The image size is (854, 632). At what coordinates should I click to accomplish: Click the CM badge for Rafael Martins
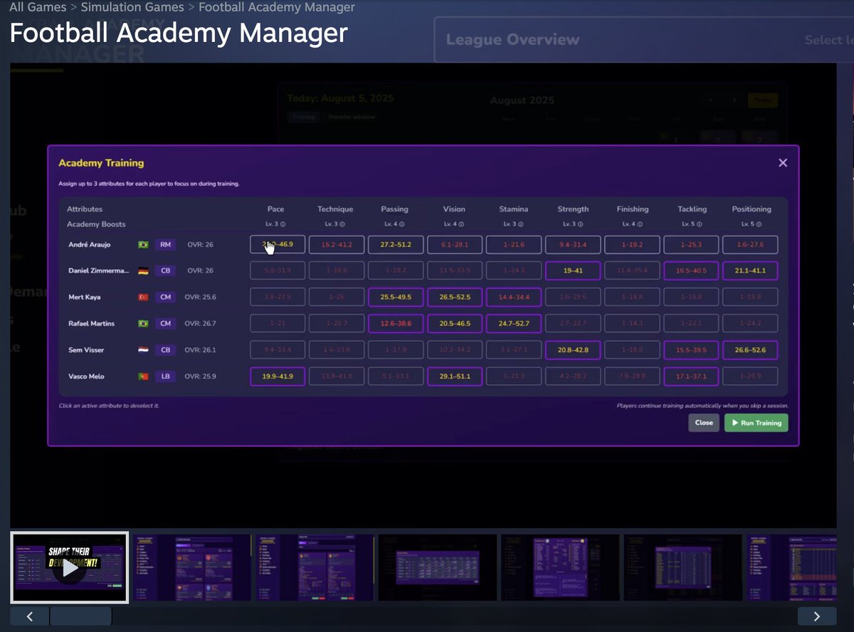[x=165, y=324]
